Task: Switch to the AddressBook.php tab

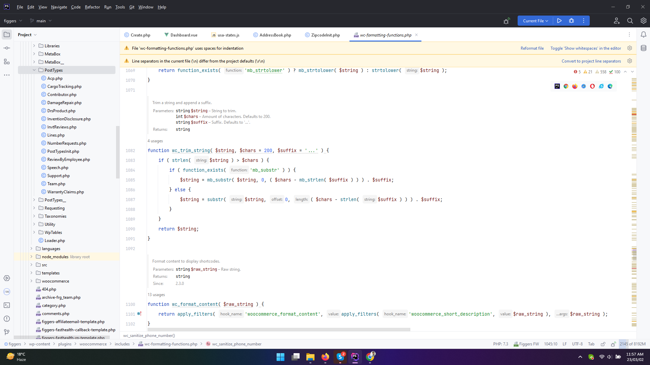Action: [275, 35]
